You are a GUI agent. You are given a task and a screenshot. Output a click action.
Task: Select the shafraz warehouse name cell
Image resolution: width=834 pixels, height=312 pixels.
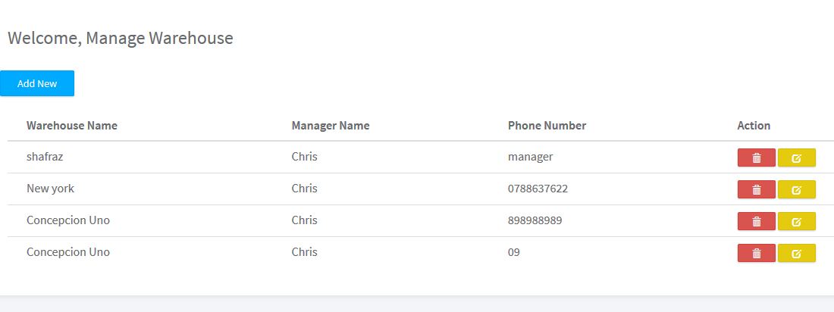[45, 157]
